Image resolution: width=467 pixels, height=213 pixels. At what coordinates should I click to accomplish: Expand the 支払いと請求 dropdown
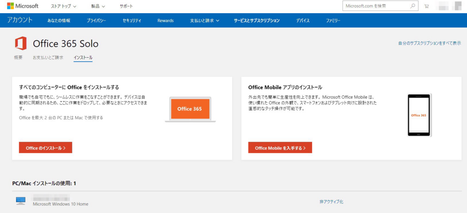click(205, 20)
